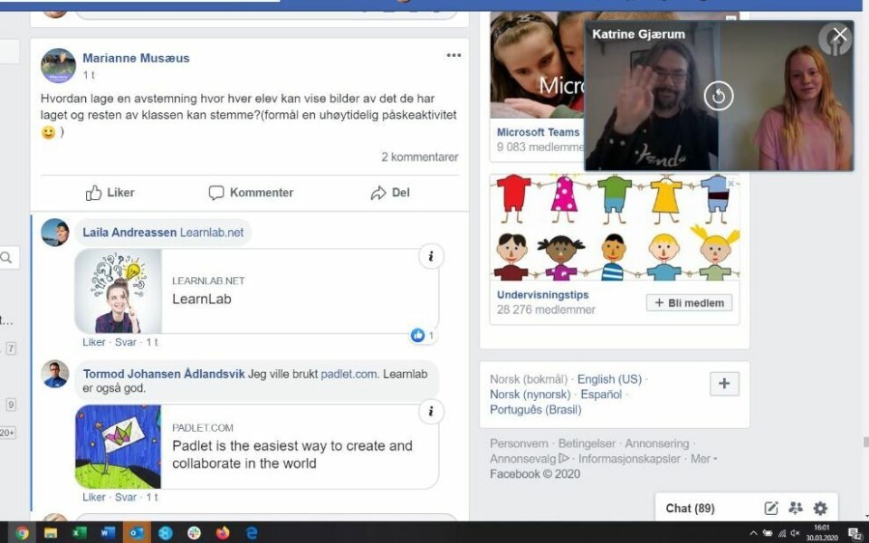Switch language to Norsk (nynorsk)
This screenshot has width=869, height=543.
[x=530, y=395]
